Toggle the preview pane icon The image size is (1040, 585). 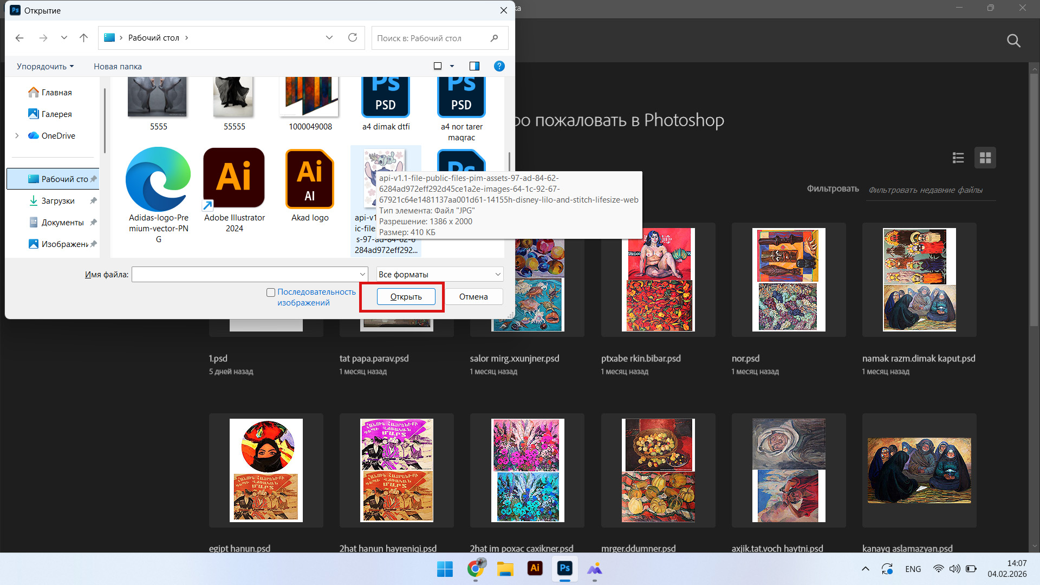(x=474, y=66)
